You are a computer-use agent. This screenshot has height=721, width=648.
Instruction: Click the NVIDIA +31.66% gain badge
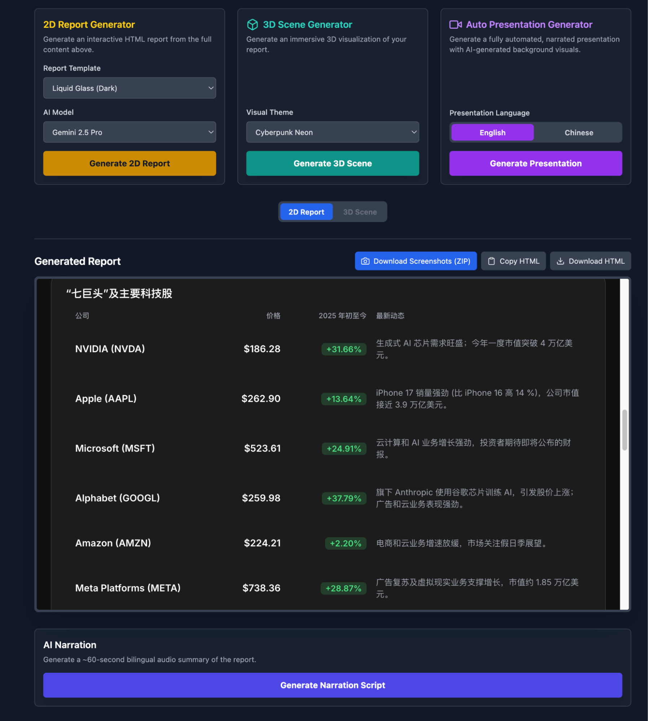click(343, 349)
